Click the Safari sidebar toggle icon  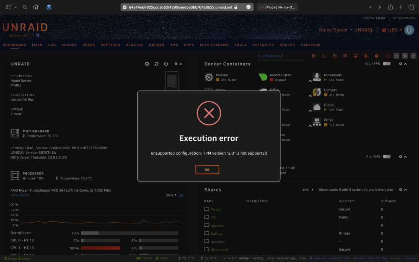coord(8,7)
